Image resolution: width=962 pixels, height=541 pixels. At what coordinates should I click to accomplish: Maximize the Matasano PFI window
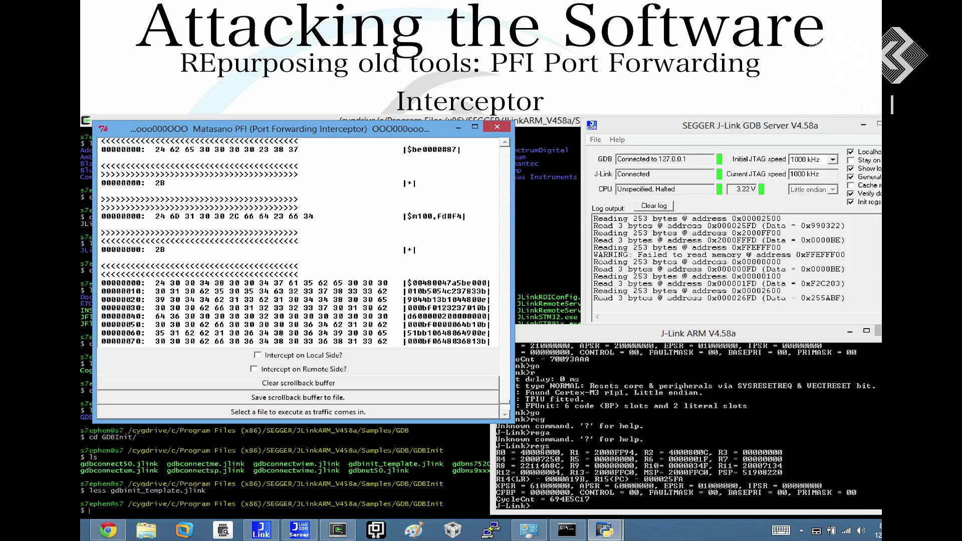pyautogui.click(x=475, y=127)
